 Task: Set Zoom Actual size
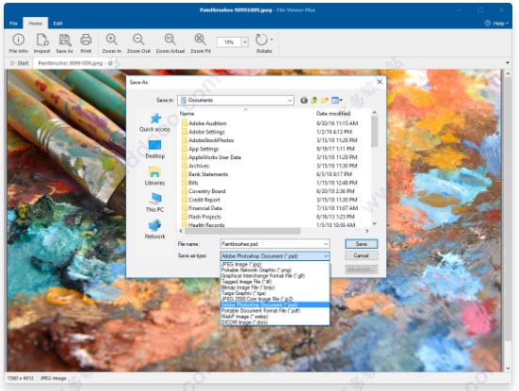click(170, 43)
